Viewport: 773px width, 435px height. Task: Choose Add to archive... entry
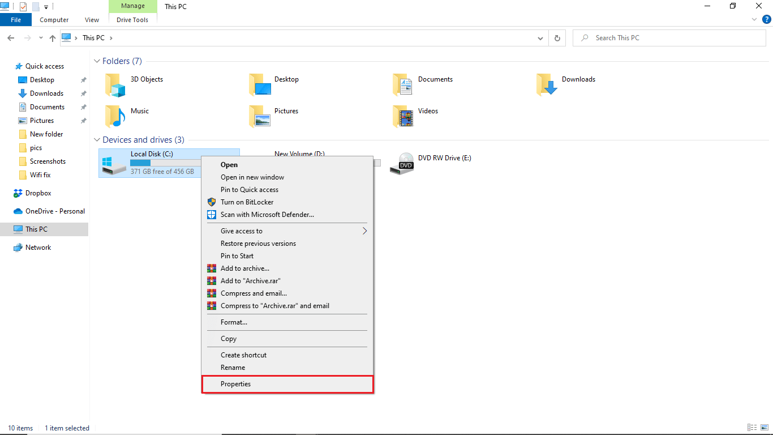point(287,268)
